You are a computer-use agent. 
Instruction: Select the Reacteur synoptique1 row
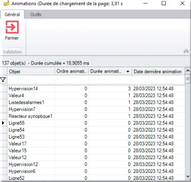click(x=96, y=116)
